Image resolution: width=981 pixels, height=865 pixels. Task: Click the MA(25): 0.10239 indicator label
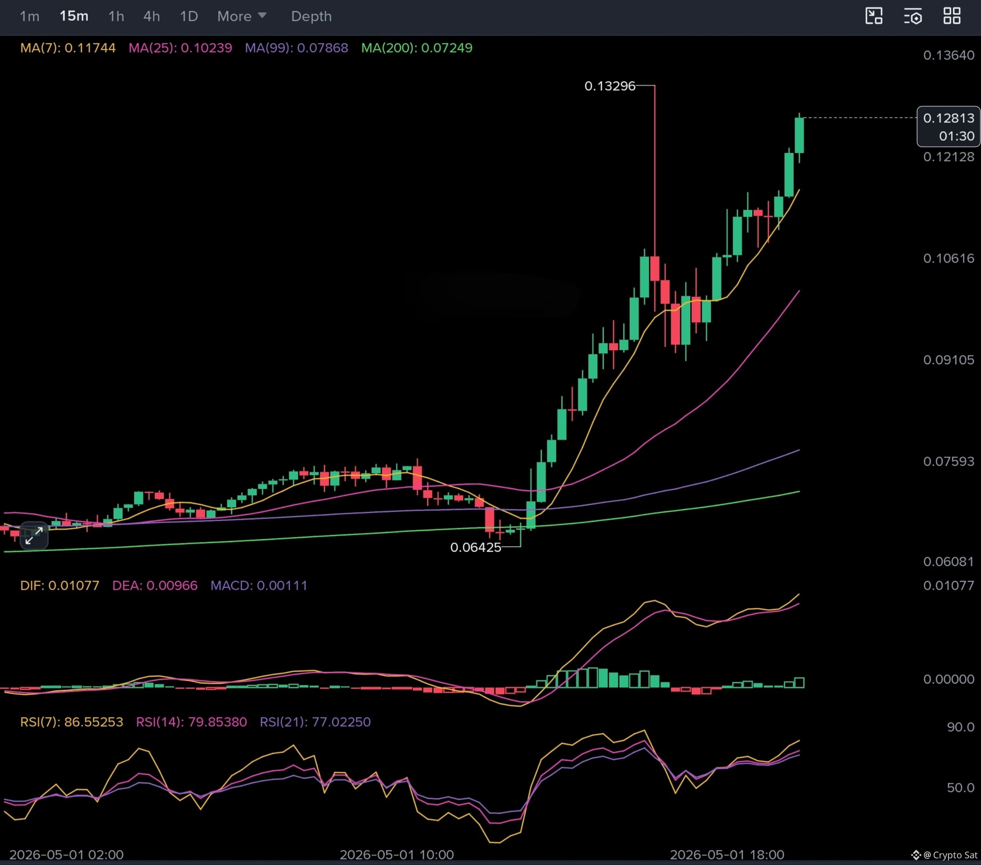tap(180, 48)
